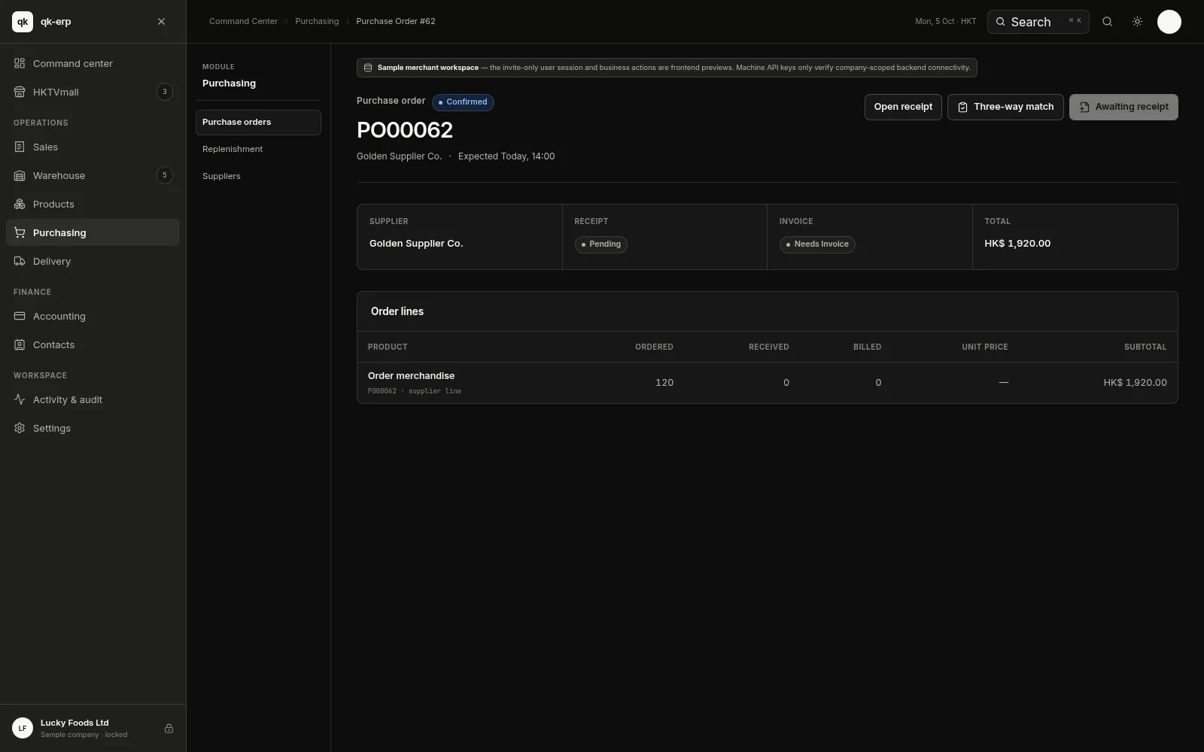Click the ORDERED column header
Viewport: 1204px width, 752px height.
click(x=654, y=347)
